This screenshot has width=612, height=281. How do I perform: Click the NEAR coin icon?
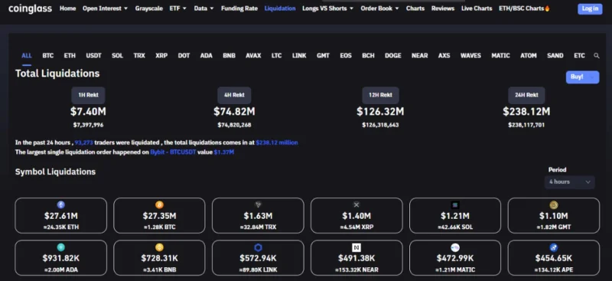pos(356,247)
